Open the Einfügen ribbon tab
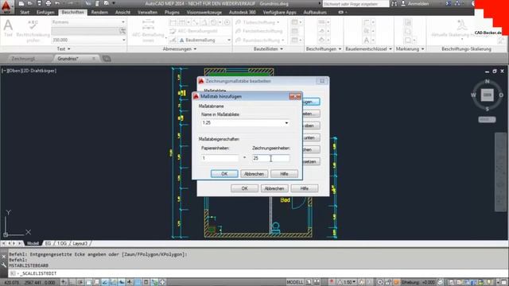The width and height of the screenshot is (509, 286). (x=45, y=13)
